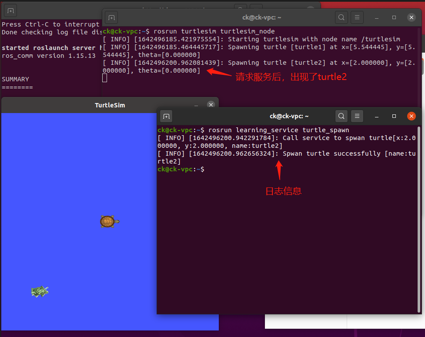Image resolution: width=425 pixels, height=337 pixels.
Task: Click 'rosrun turtlesim turtlesim_node' command text
Action: [214, 31]
